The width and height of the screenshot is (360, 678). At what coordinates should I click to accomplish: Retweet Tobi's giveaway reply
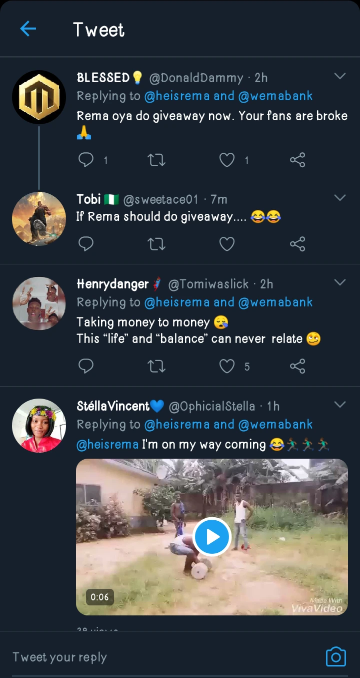pyautogui.click(x=156, y=244)
